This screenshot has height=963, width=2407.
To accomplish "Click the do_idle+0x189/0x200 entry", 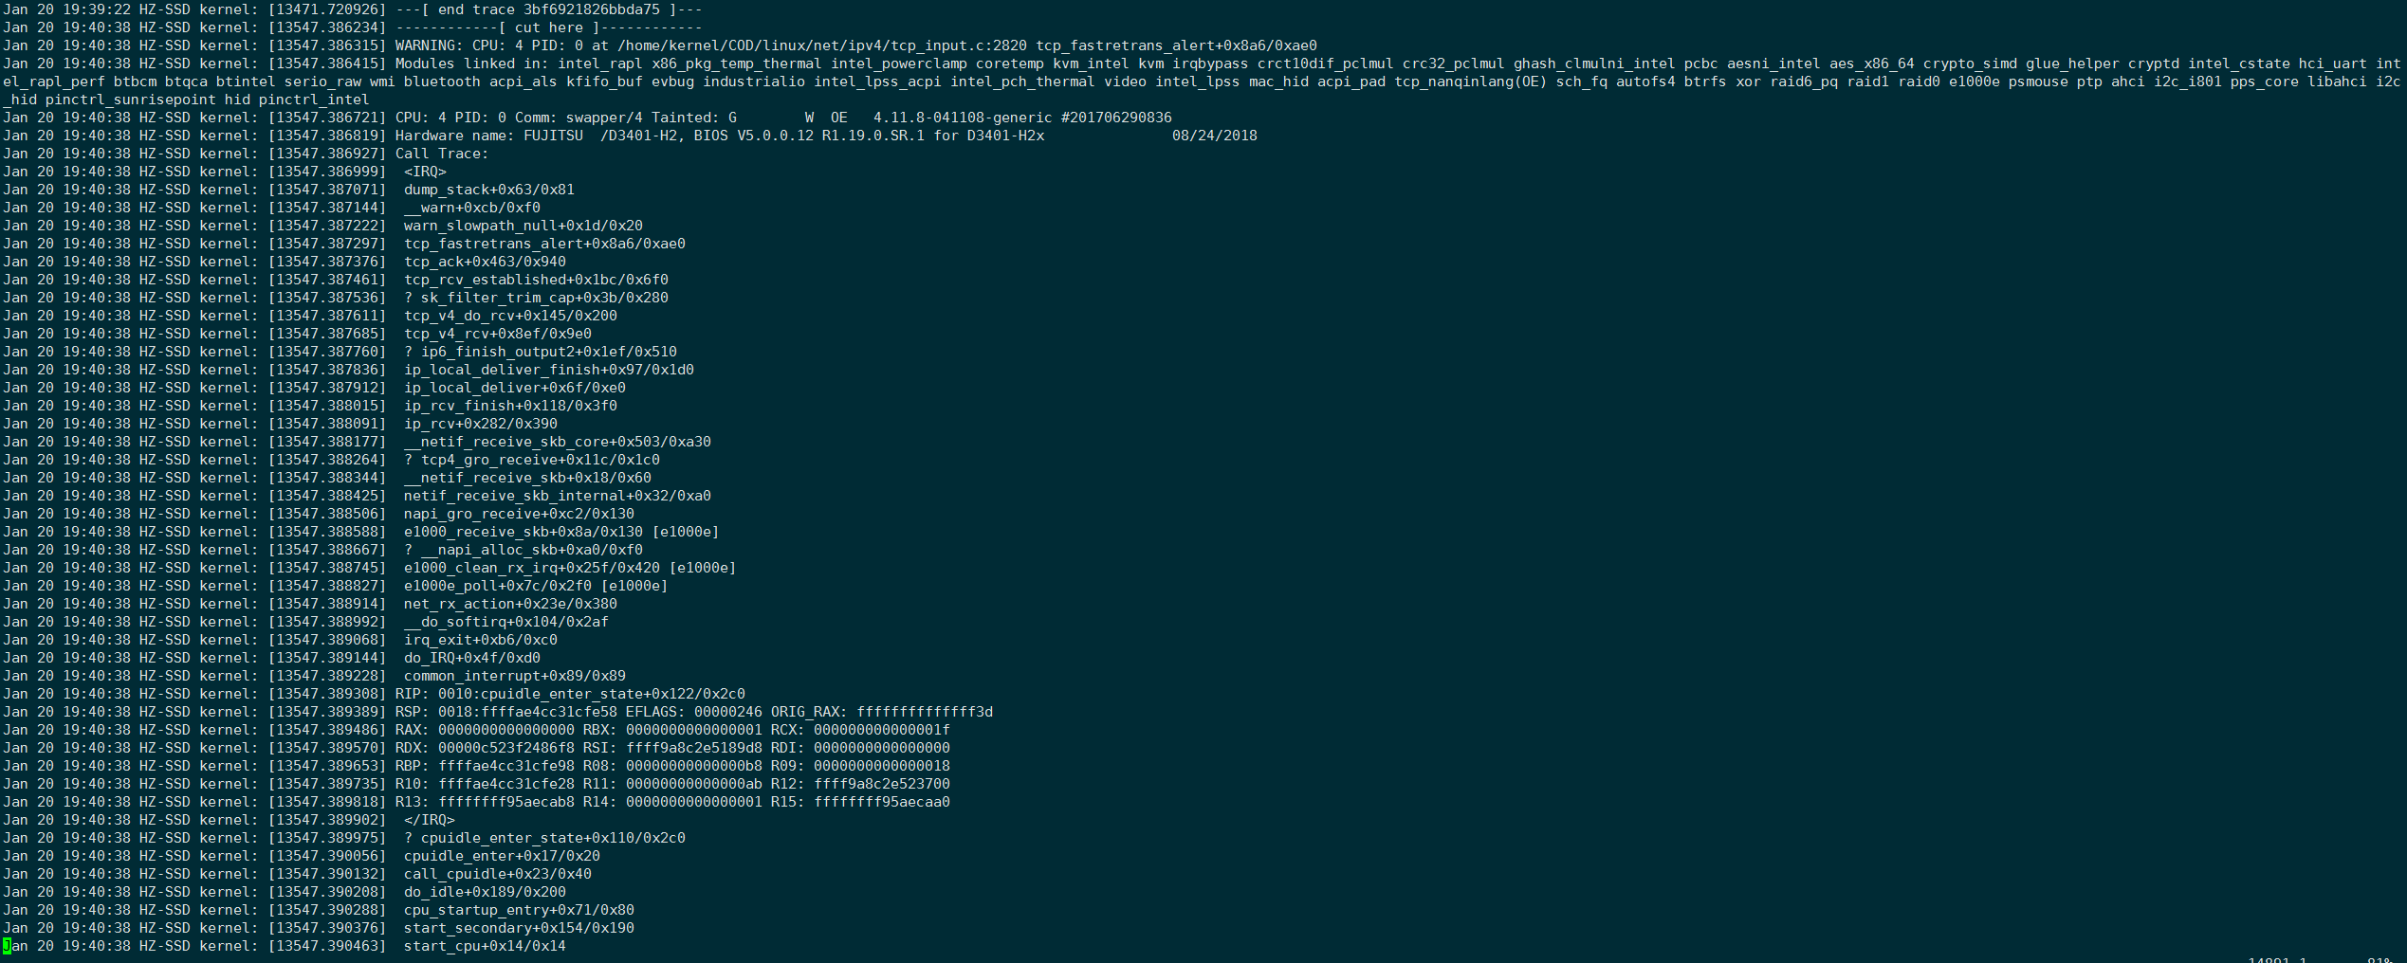I will coord(485,892).
